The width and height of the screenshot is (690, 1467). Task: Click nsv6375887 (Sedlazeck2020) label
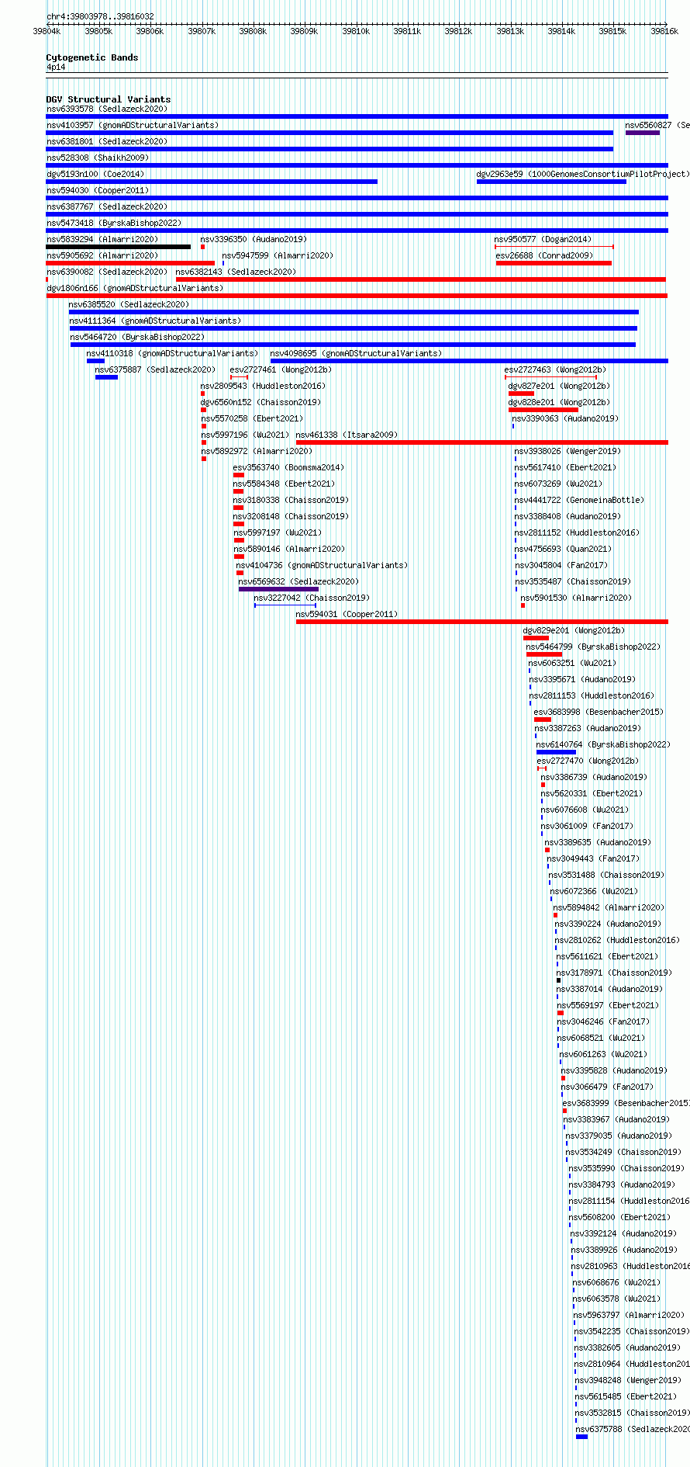coord(155,369)
